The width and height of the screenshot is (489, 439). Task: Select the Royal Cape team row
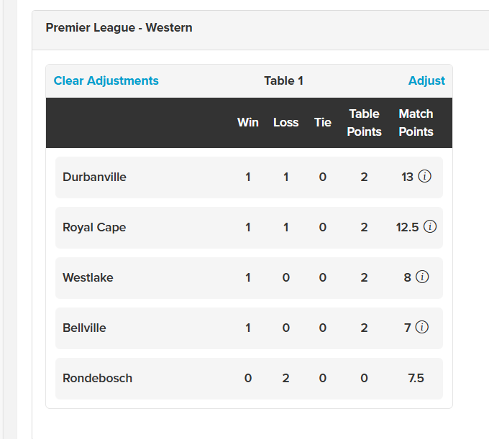pyautogui.click(x=249, y=228)
